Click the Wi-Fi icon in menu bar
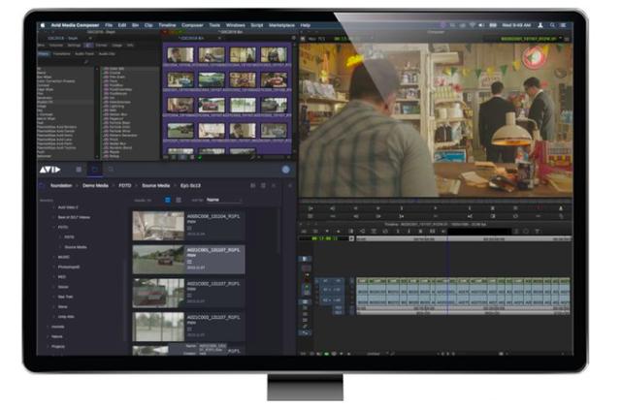 [473, 25]
